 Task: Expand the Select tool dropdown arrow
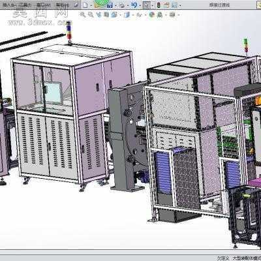[153, 5]
